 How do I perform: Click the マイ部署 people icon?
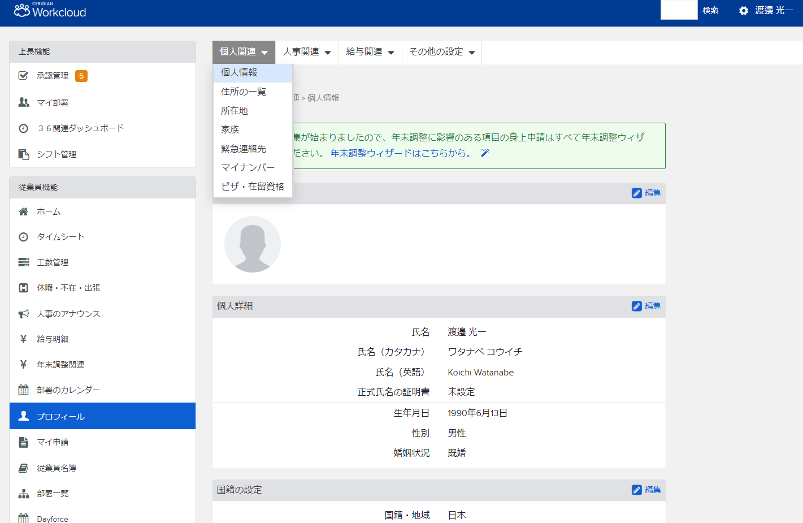tap(24, 102)
